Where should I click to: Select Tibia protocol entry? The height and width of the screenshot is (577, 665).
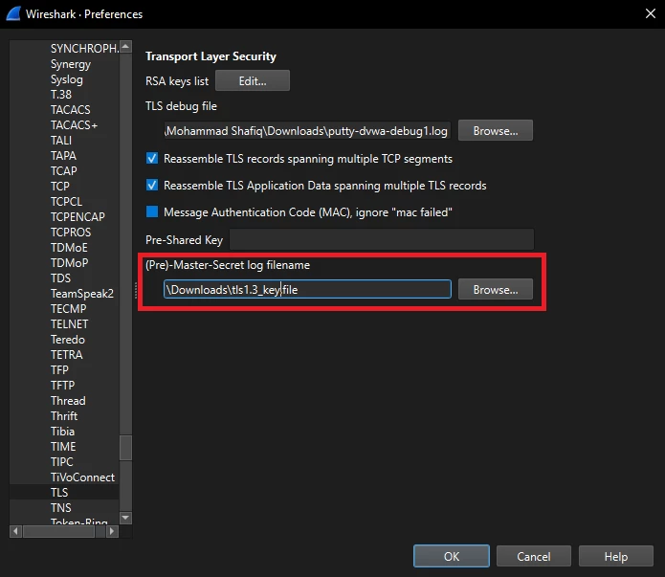(x=62, y=432)
